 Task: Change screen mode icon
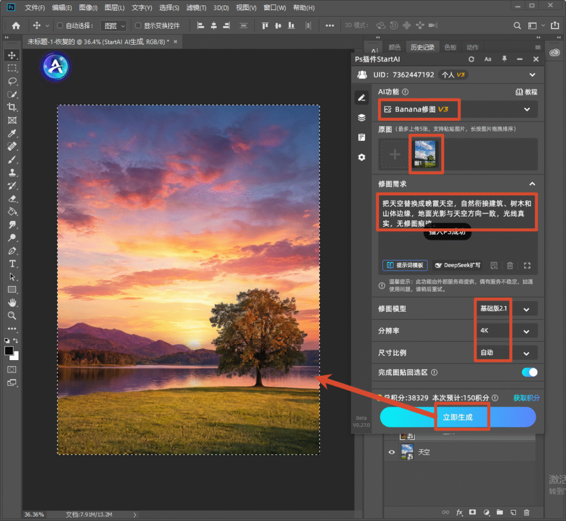click(x=12, y=382)
